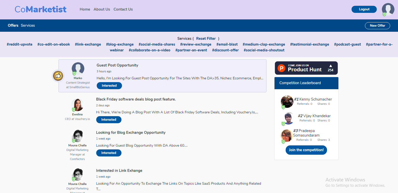Open the About Us menu item
The image size is (398, 193).
pyautogui.click(x=102, y=9)
